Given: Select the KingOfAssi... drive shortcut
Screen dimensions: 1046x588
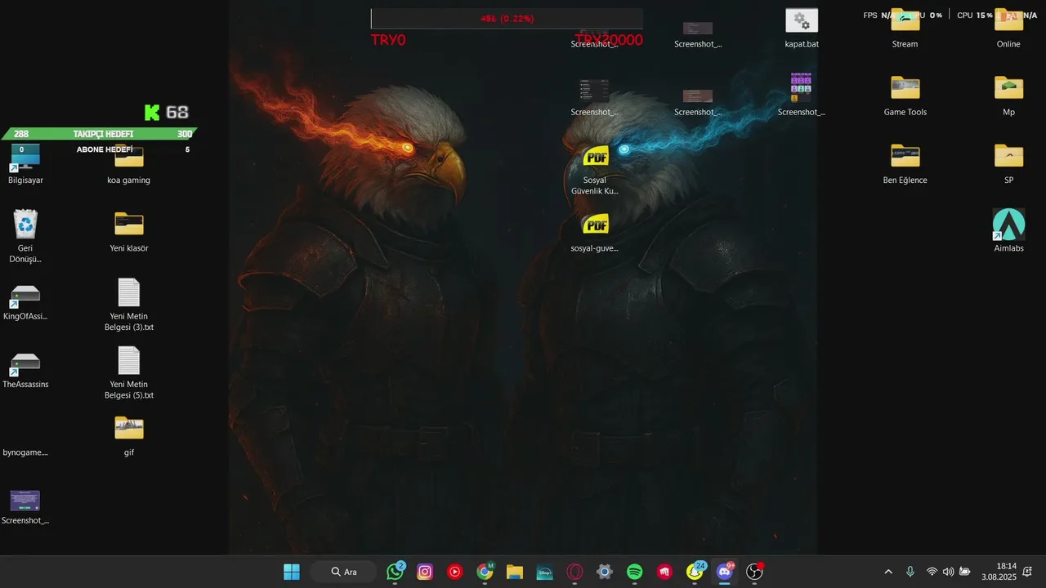Looking at the screenshot, I should (25, 302).
